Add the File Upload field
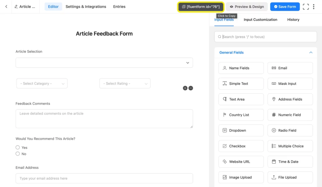This screenshot has height=187, width=322. (x=290, y=177)
